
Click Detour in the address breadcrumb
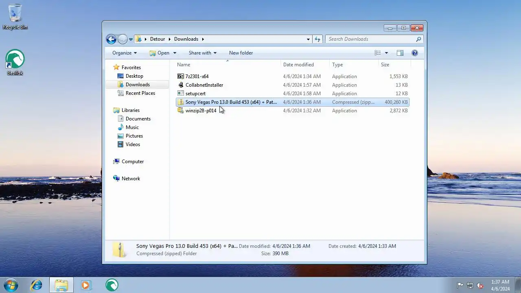158,39
